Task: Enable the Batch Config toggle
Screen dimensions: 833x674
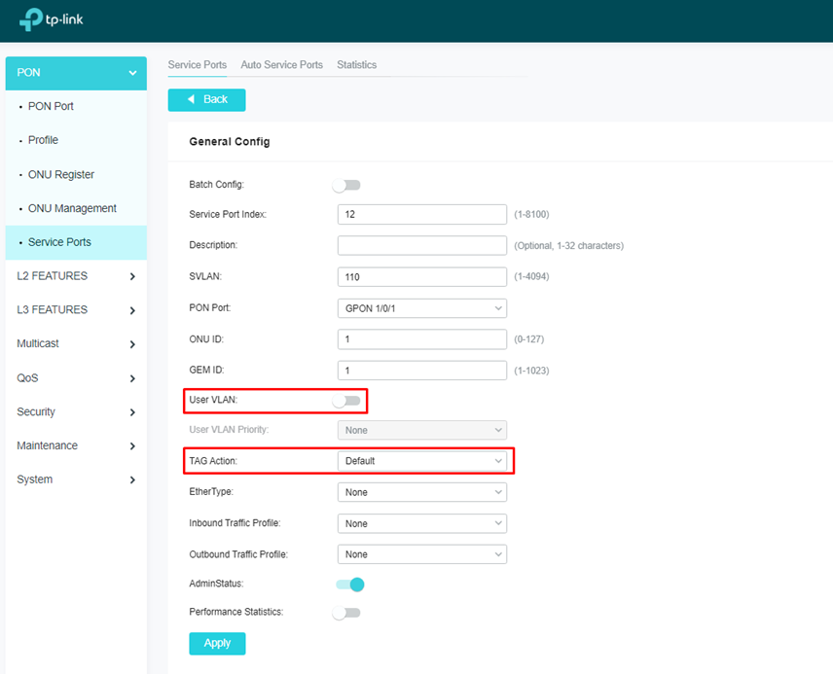Action: (345, 185)
